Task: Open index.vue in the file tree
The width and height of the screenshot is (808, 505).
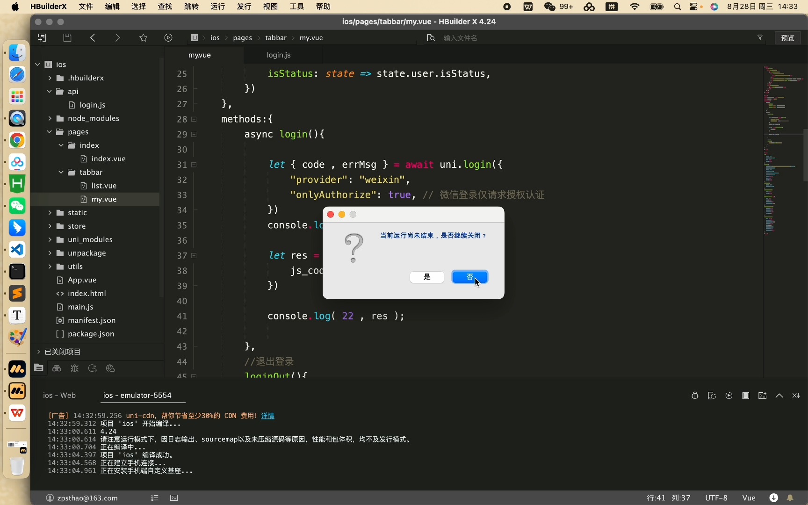Action: point(108,159)
